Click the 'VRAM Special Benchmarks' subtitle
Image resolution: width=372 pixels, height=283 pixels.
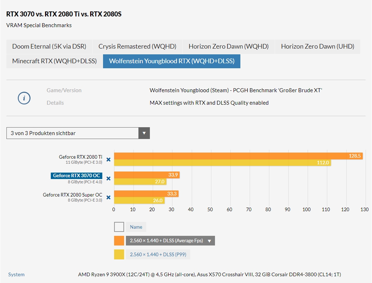[x=39, y=25]
